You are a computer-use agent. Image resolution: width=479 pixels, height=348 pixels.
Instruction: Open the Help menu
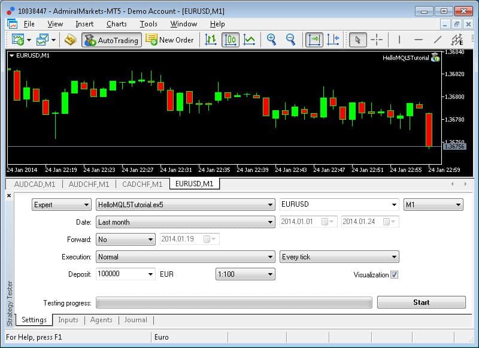(217, 24)
